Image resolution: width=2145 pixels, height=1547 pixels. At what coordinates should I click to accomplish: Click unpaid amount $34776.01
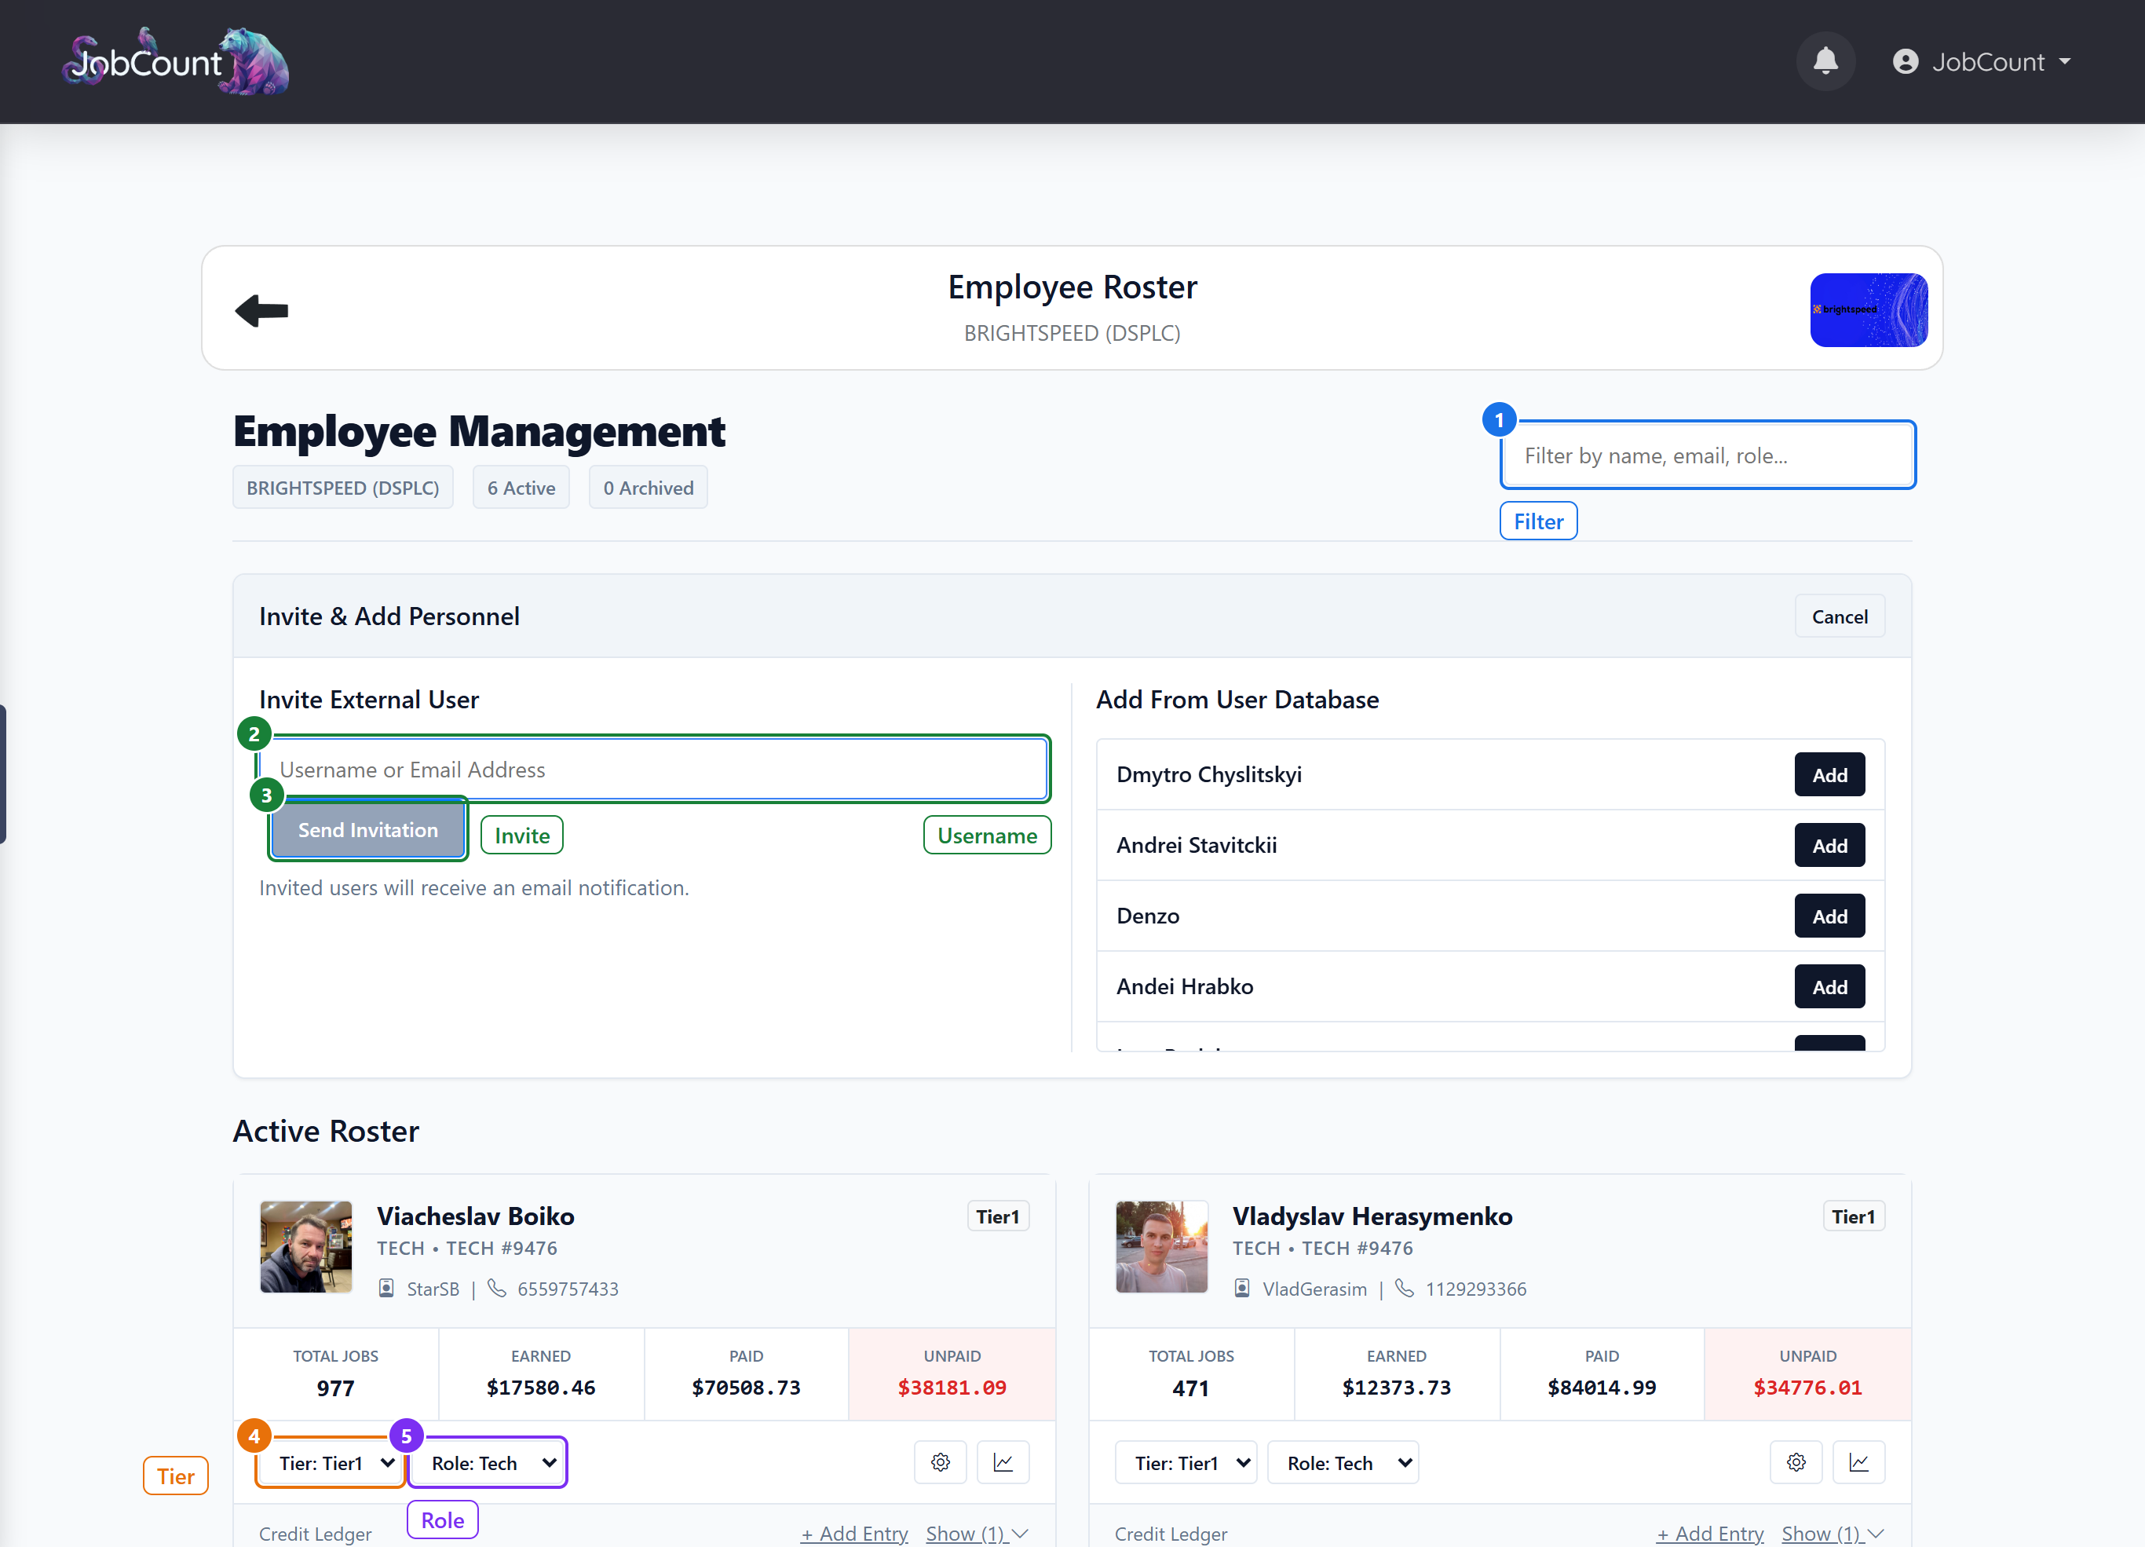(x=1807, y=1387)
